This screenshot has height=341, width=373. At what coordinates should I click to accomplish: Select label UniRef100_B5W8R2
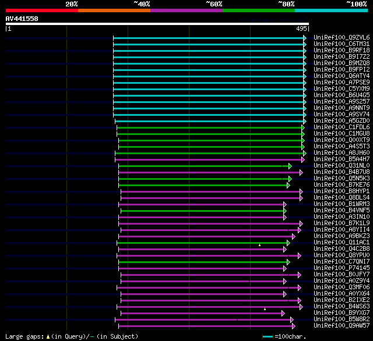[x=342, y=319]
